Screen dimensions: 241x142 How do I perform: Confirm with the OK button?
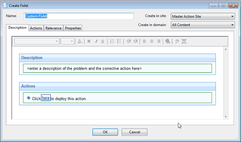point(105,132)
